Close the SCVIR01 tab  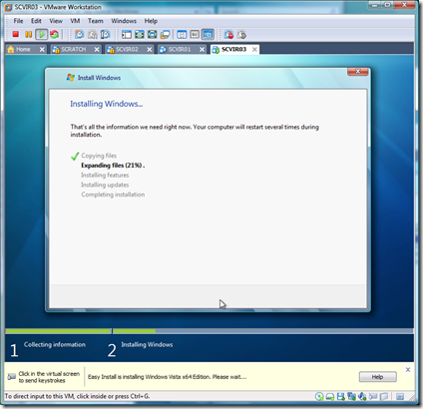202,49
